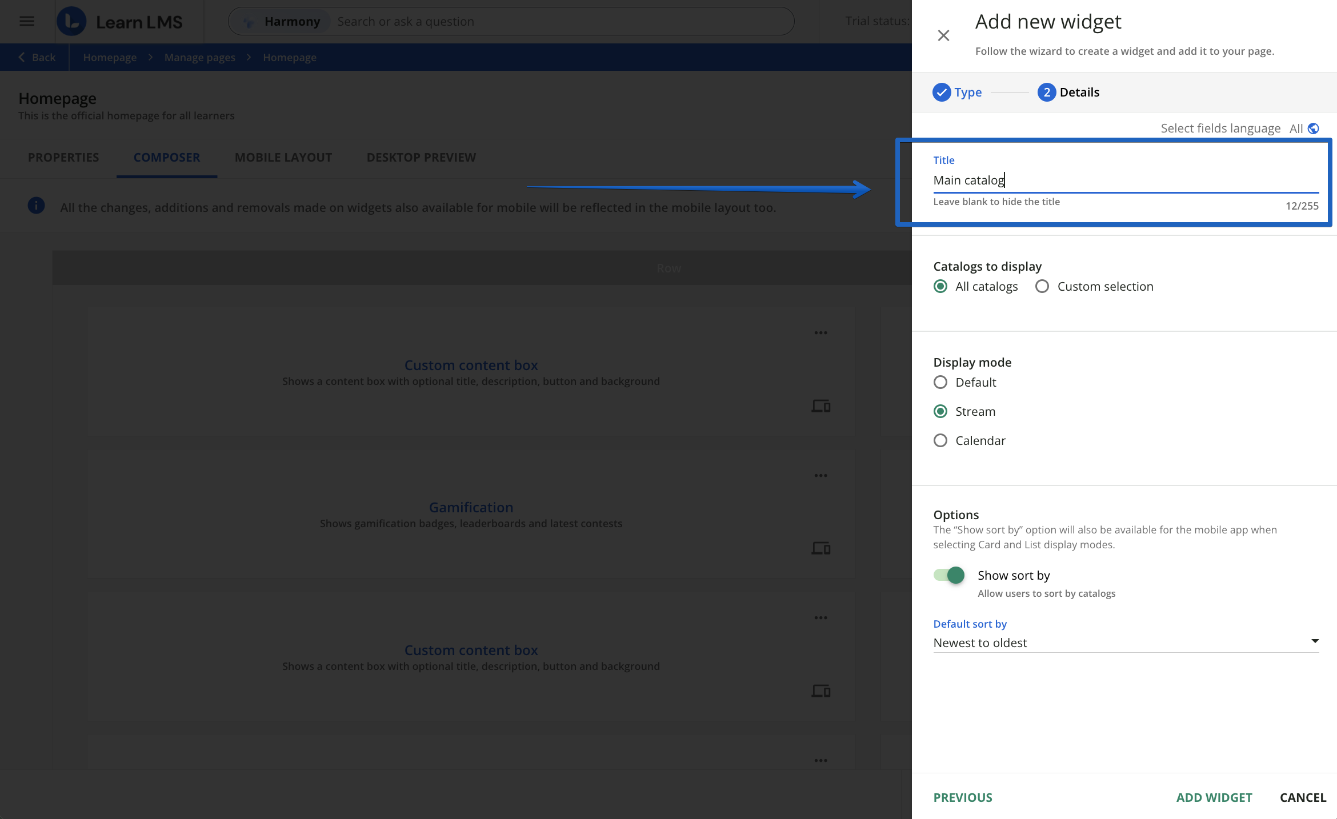
Task: Click the Row header bar
Action: tap(482, 268)
